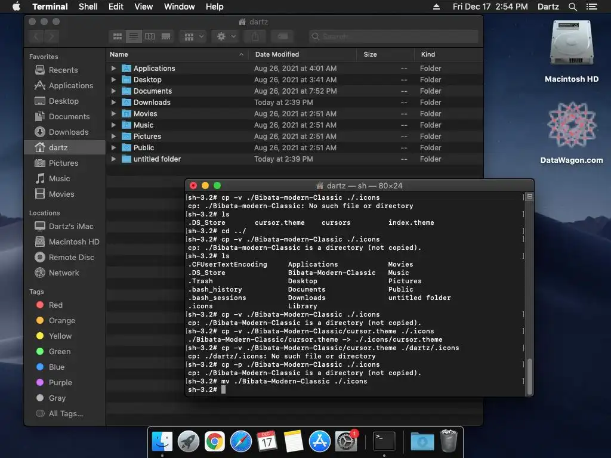Screen dimensions: 611x458
Task: Click the Finder search field
Action: click(393, 36)
